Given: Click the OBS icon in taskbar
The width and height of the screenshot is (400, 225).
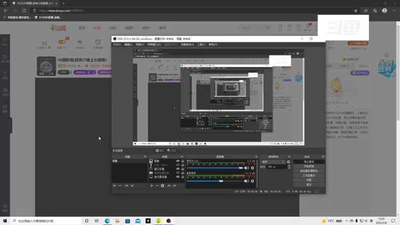Looking at the screenshot, I should coord(168,221).
